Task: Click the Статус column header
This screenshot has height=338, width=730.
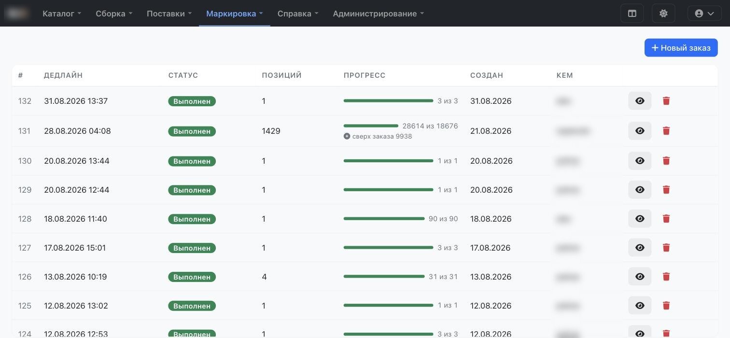Action: 183,75
